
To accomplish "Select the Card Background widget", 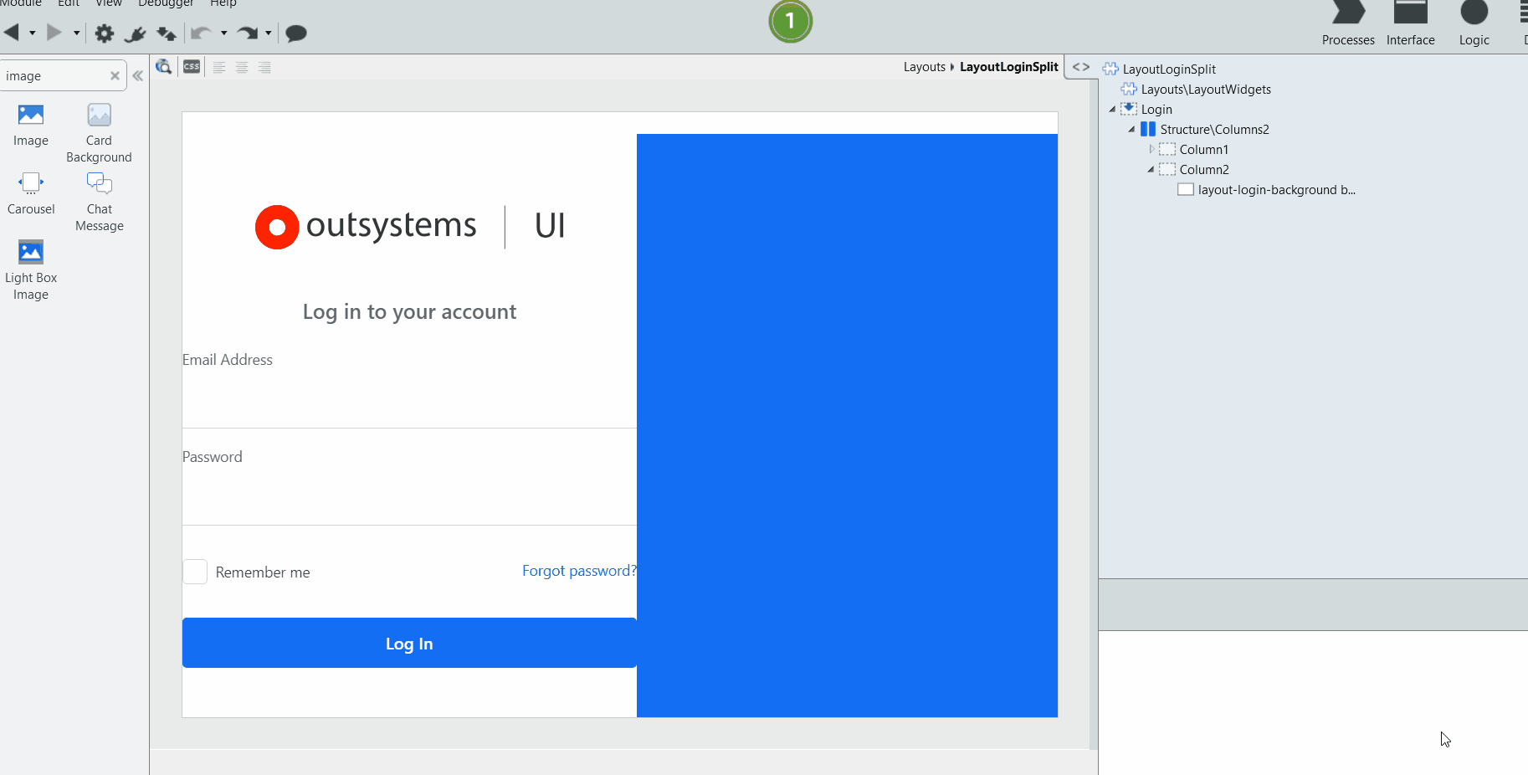I will click(x=99, y=133).
